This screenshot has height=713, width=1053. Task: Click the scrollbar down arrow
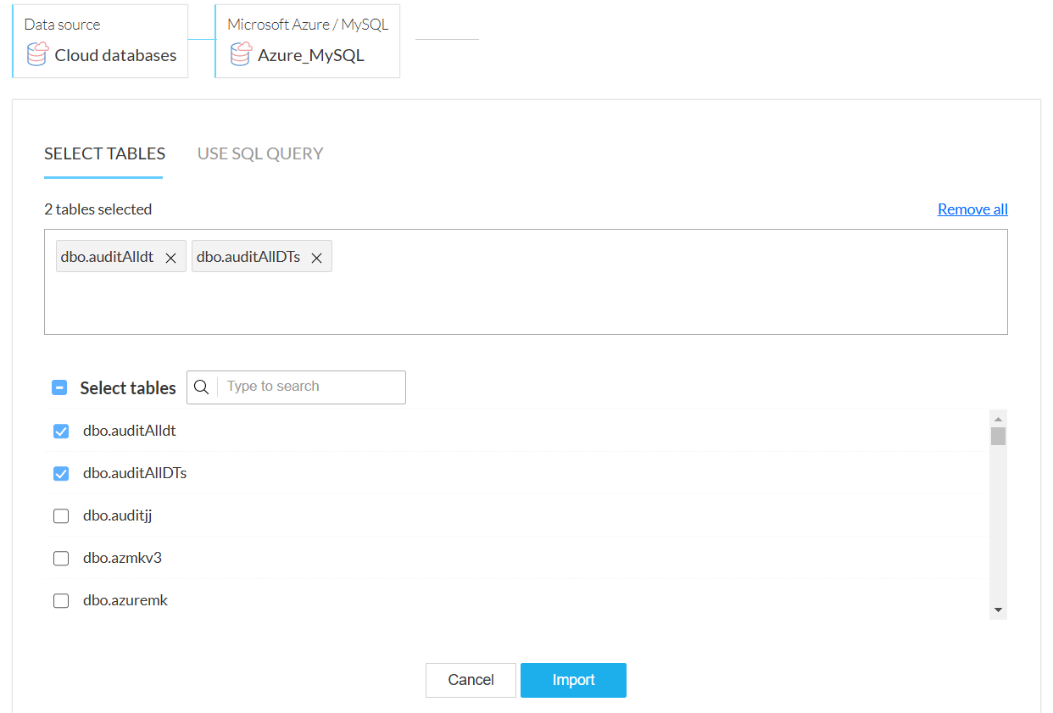tap(998, 610)
